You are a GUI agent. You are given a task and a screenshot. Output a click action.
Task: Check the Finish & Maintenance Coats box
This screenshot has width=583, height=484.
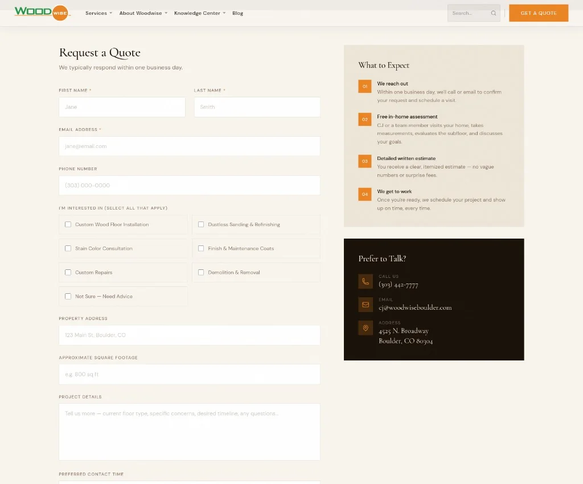[201, 248]
